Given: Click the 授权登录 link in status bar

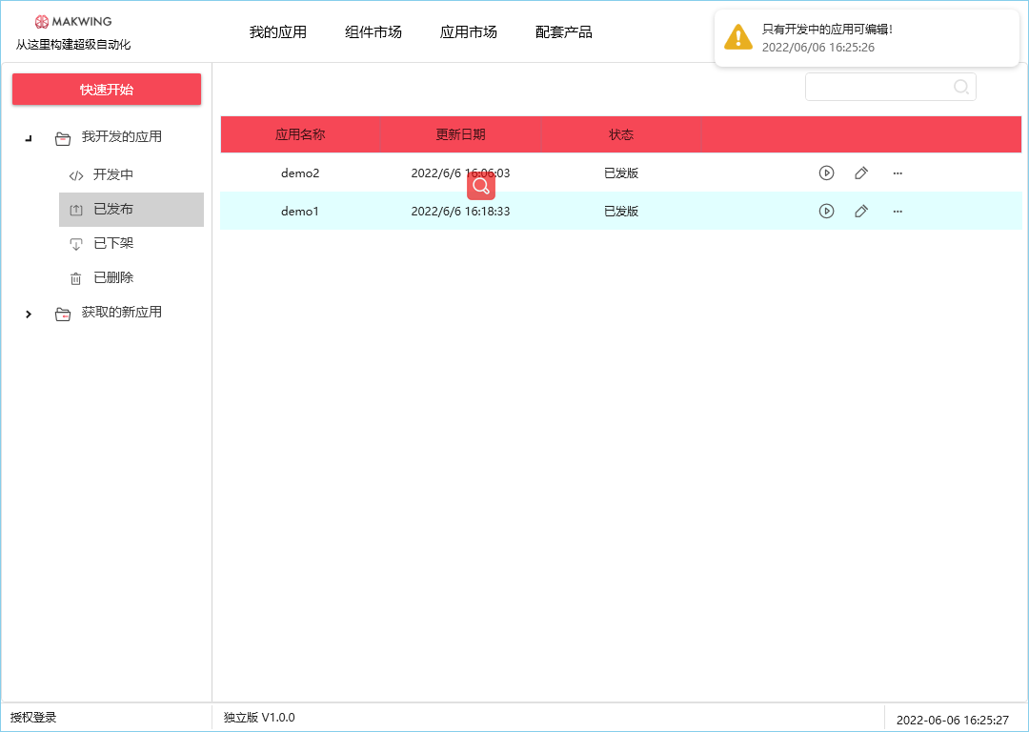Looking at the screenshot, I should 34,716.
